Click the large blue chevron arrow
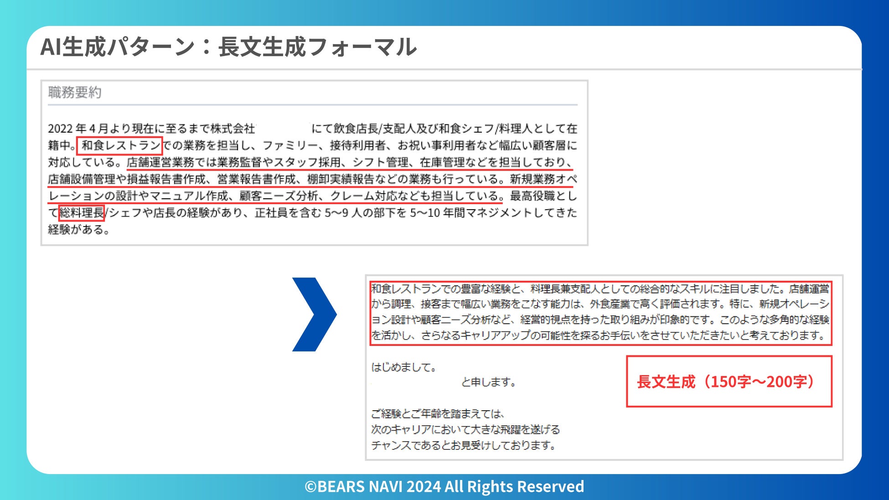The height and width of the screenshot is (500, 889). (315, 314)
